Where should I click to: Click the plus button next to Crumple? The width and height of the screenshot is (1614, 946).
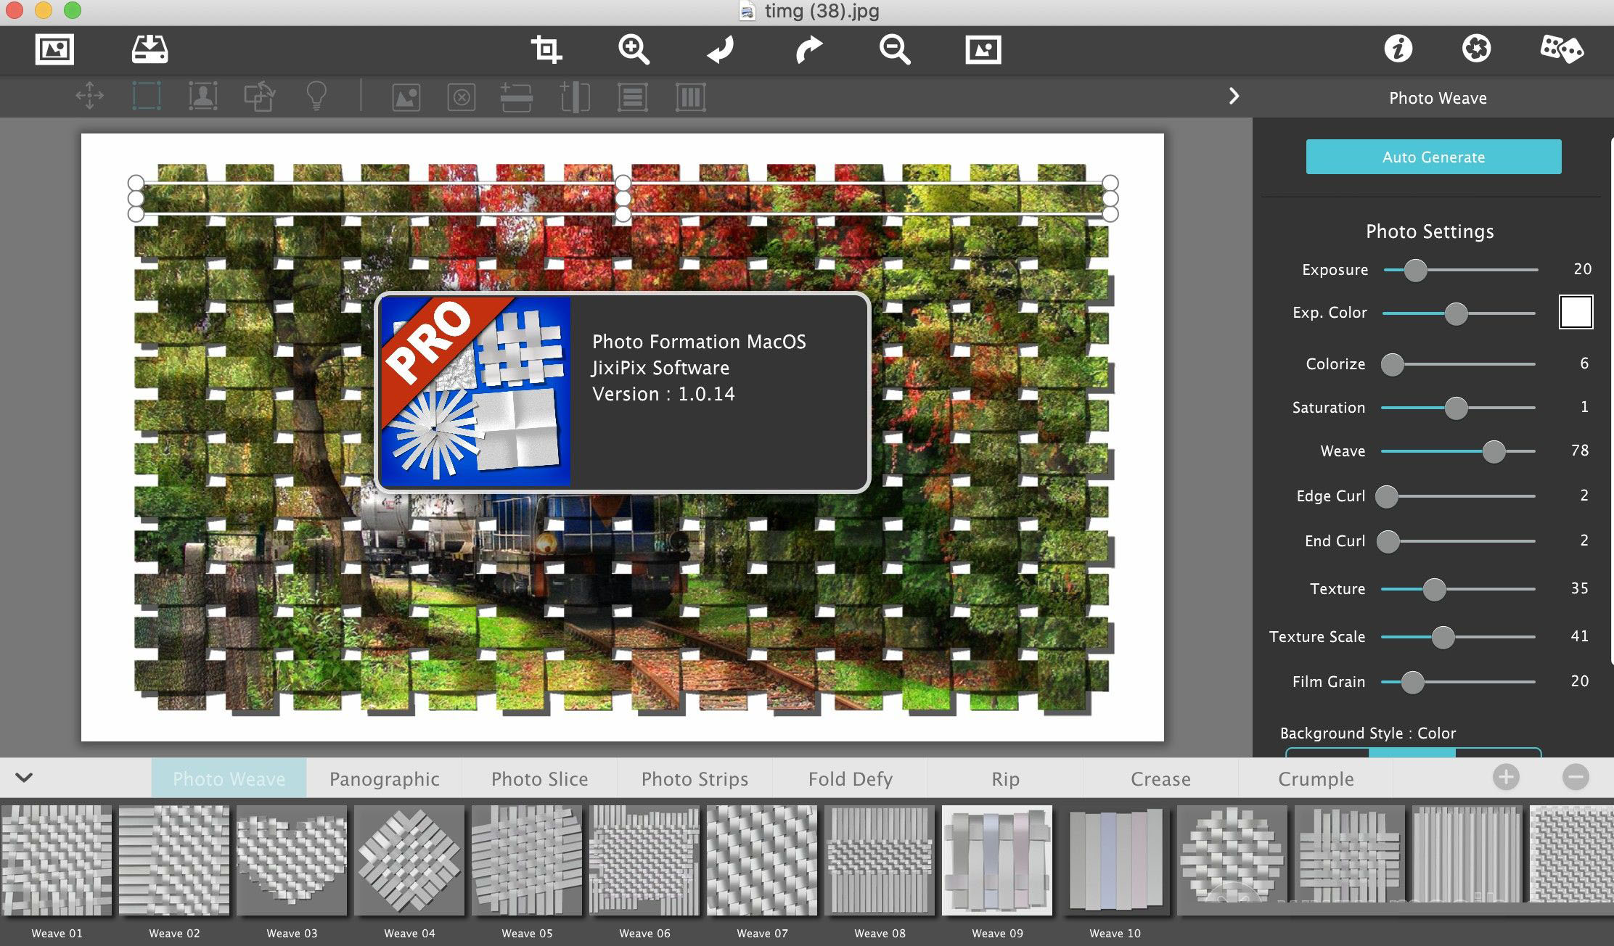[x=1507, y=776]
